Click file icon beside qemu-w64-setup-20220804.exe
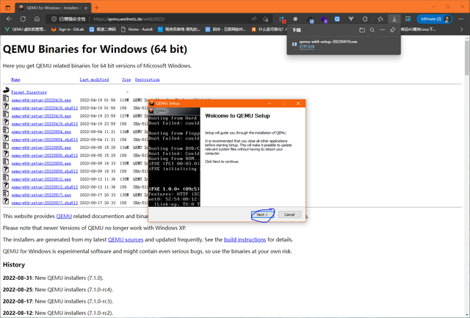 click(x=6, y=130)
